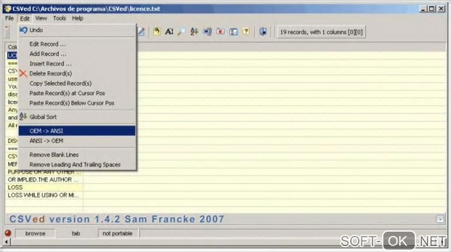Select Insert Record menu entry
Screen dimensions: 451x252
77,64
